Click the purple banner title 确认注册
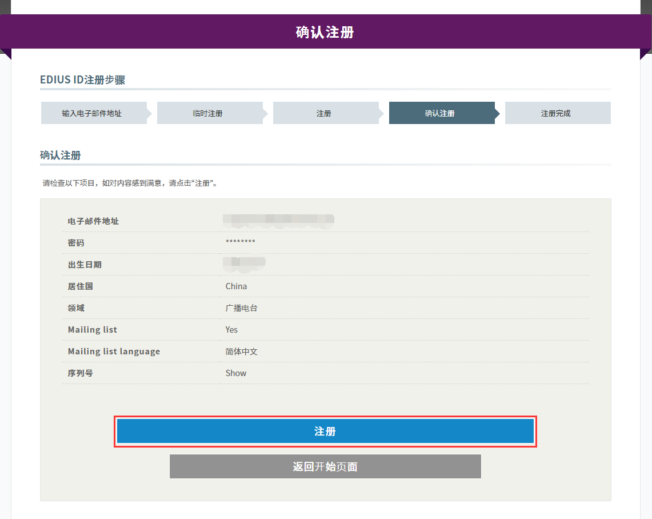The height and width of the screenshot is (519, 652). [x=325, y=32]
